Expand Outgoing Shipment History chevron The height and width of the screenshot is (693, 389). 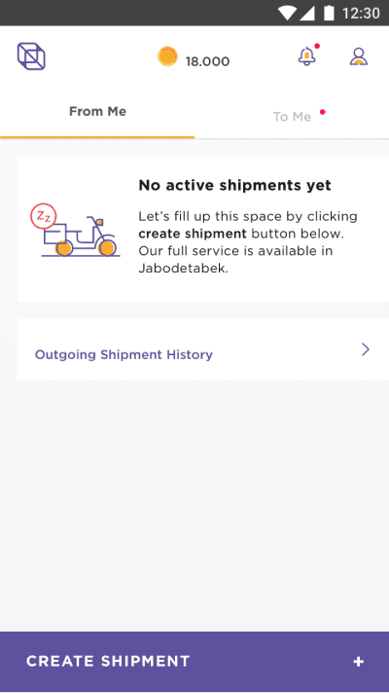[366, 349]
